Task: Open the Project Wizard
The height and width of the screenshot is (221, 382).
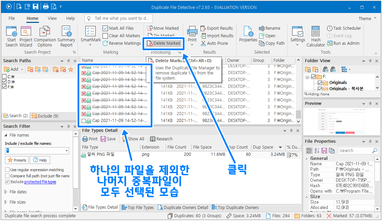Action: click(26, 36)
